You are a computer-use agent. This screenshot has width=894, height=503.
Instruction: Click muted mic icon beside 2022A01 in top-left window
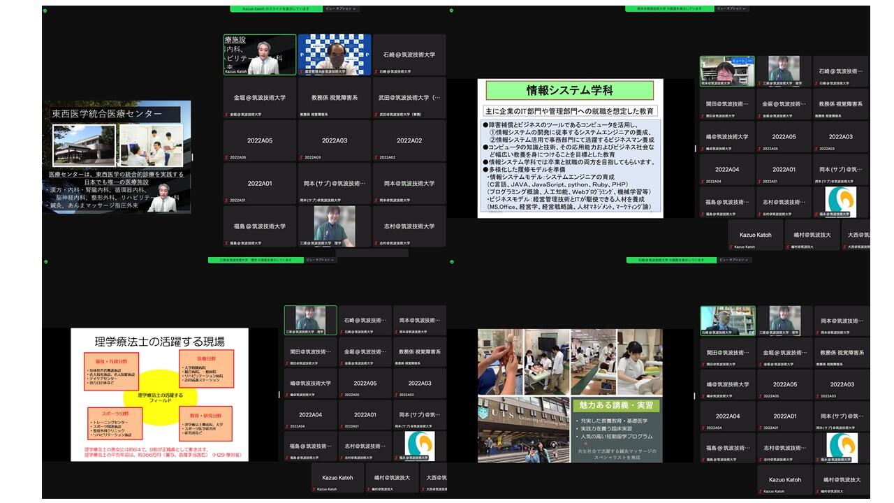click(226, 201)
